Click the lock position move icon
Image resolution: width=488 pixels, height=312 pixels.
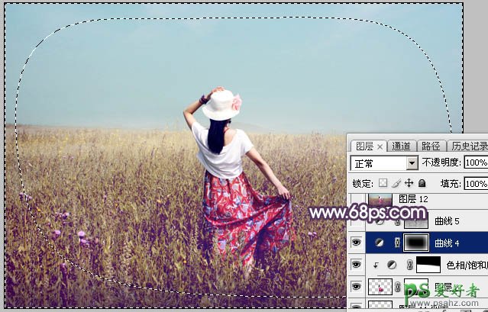409,183
